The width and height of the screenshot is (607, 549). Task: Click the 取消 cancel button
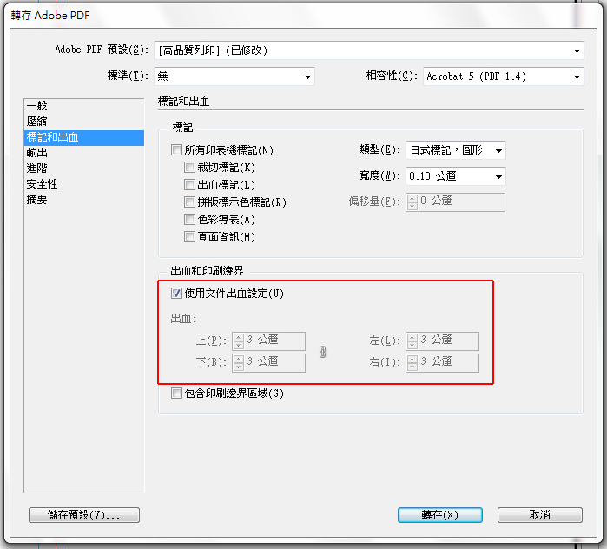point(539,515)
